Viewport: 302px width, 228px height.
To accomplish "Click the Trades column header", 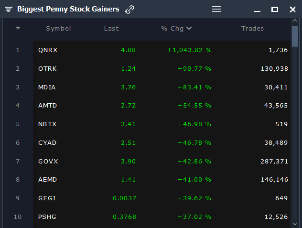I will click(x=252, y=29).
